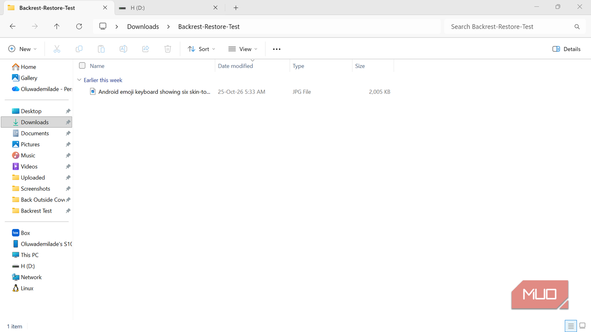Sort by Name column header
Image resolution: width=591 pixels, height=332 pixels.
tap(97, 66)
